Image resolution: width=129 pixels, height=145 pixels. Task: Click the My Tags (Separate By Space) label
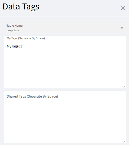click(26, 38)
